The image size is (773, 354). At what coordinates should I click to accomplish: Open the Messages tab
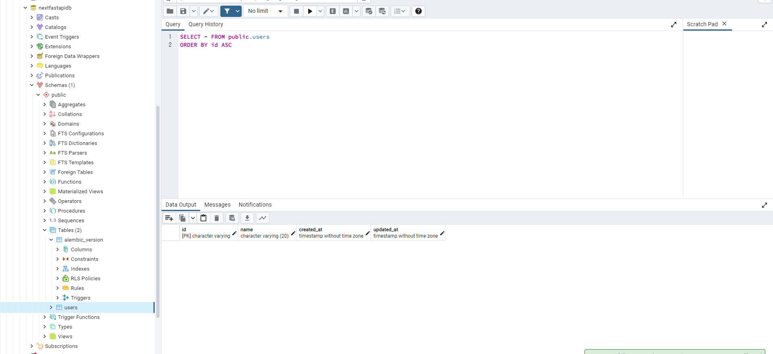click(x=218, y=205)
